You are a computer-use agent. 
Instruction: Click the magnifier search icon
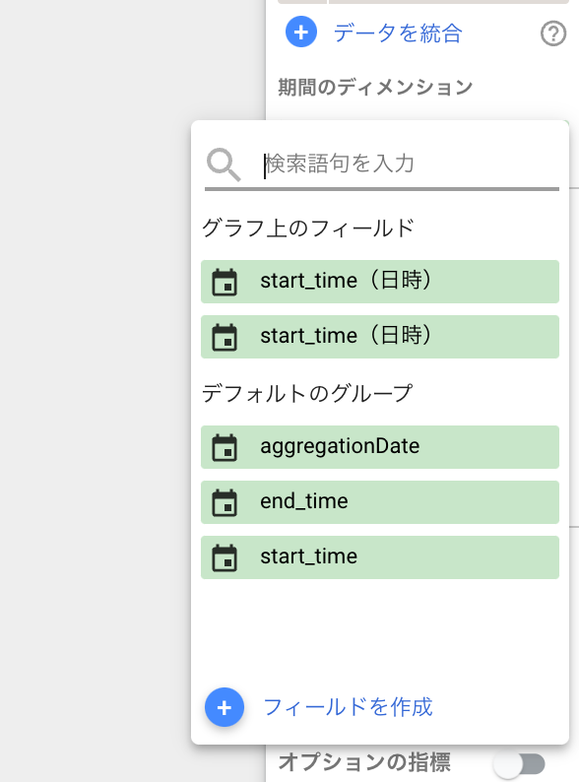coord(224,164)
